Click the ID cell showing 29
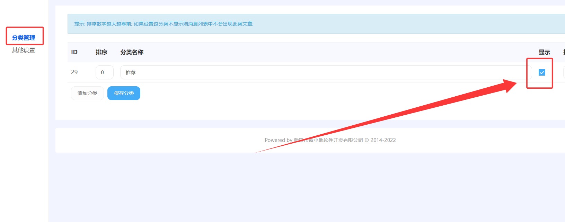Screen dimensions: 565x222 pos(74,72)
